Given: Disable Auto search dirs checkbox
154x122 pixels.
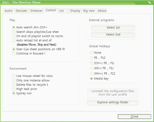Looking at the screenshot, I should pyautogui.click(x=14, y=27).
